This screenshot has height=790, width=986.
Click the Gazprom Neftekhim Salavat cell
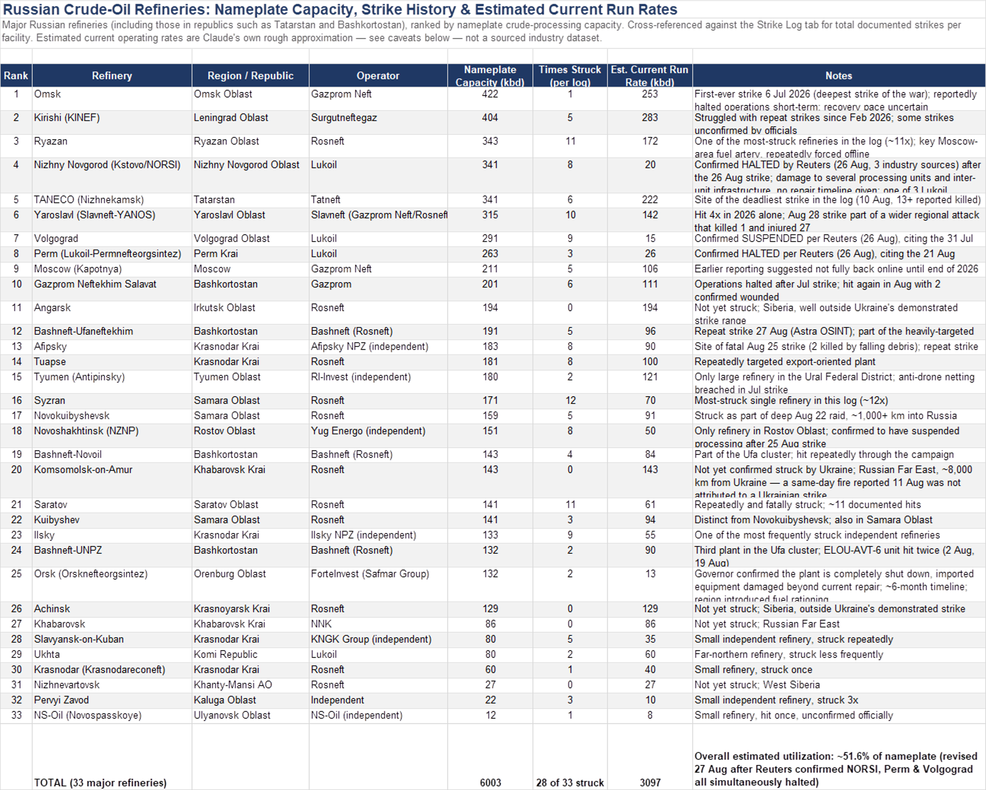(x=112, y=289)
